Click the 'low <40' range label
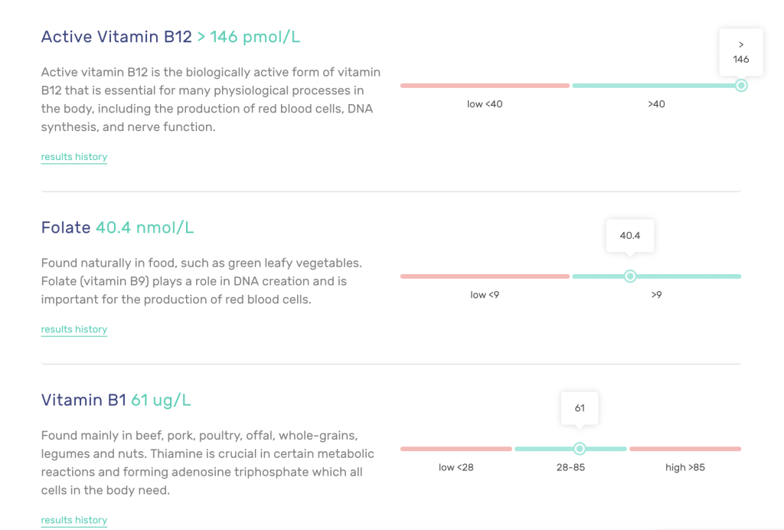 (485, 104)
